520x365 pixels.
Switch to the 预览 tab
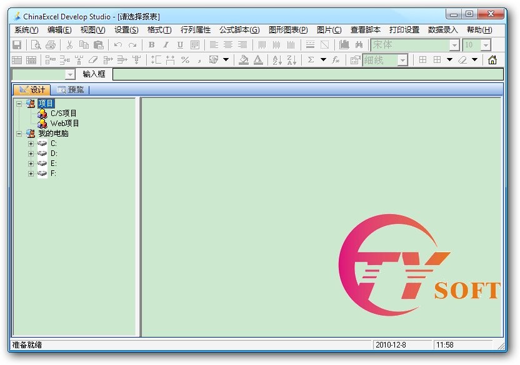[71, 90]
